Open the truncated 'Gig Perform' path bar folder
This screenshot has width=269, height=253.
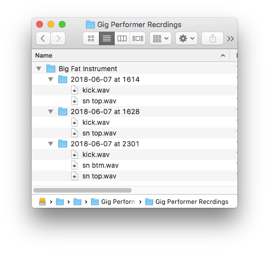click(113, 202)
